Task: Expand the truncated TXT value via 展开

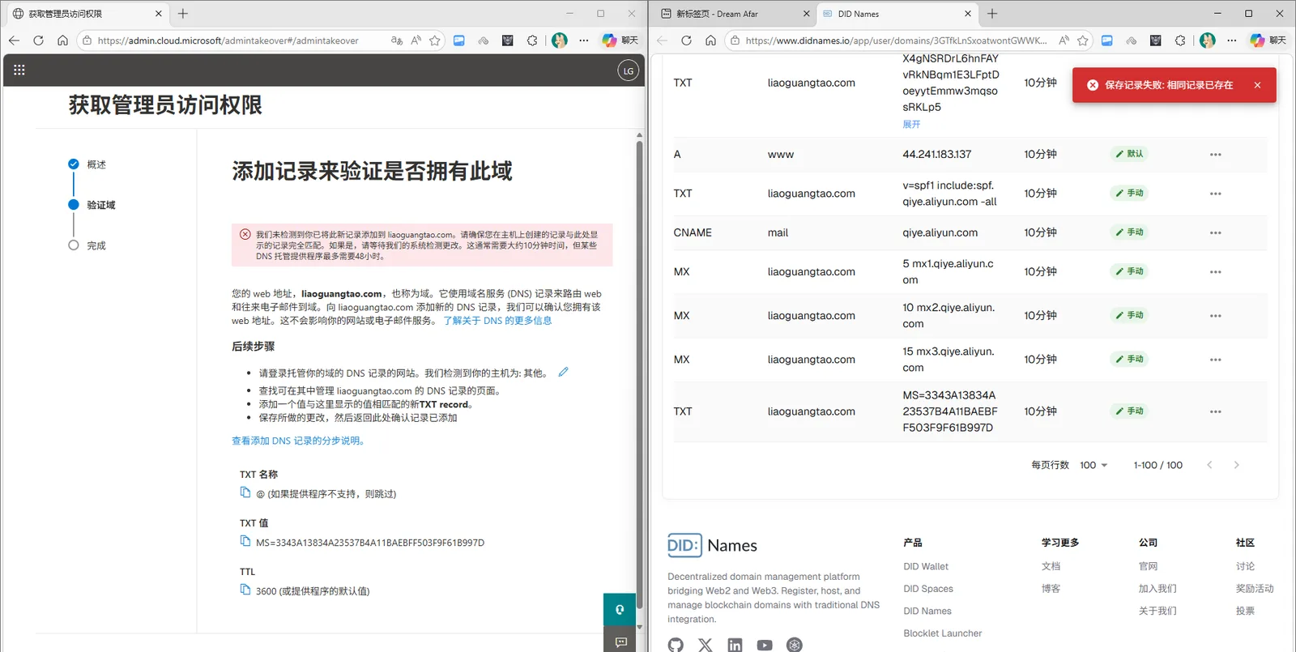Action: pos(911,124)
